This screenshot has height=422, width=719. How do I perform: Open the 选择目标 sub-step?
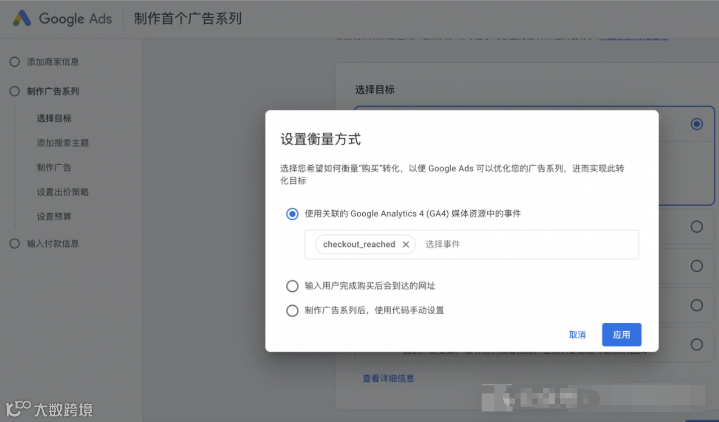click(x=54, y=118)
